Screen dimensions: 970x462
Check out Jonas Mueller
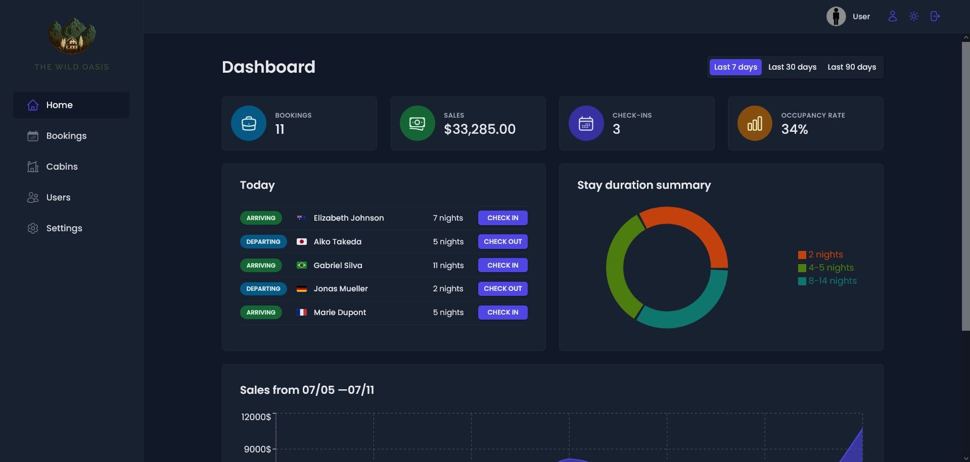503,289
